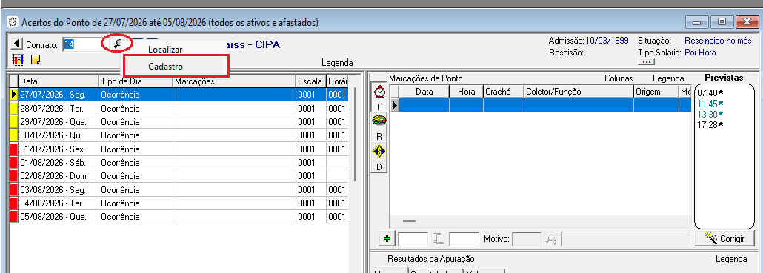Screen dimensions: 763x273
Task: Click the Origem column header
Action: [656, 91]
